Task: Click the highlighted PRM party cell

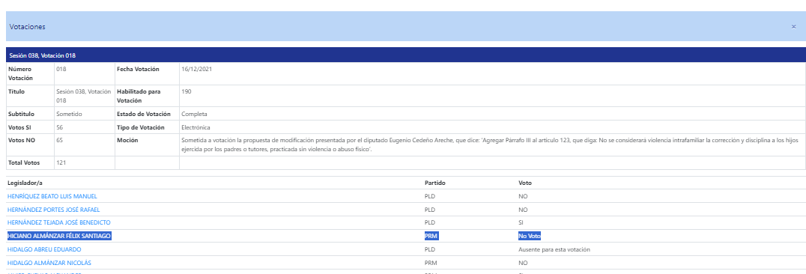Action: [431, 236]
